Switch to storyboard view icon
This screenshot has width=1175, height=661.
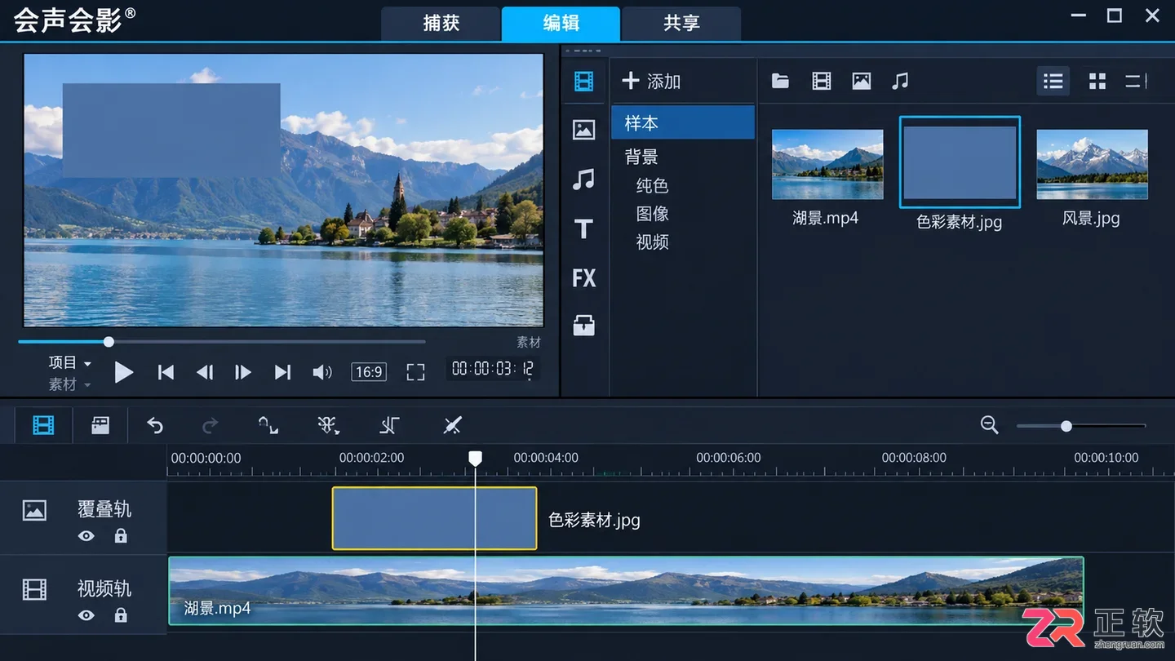[x=100, y=425]
